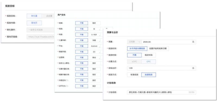
Task: Set 长期兴趣分类 to 不限
Action: pyautogui.click(x=82, y=69)
